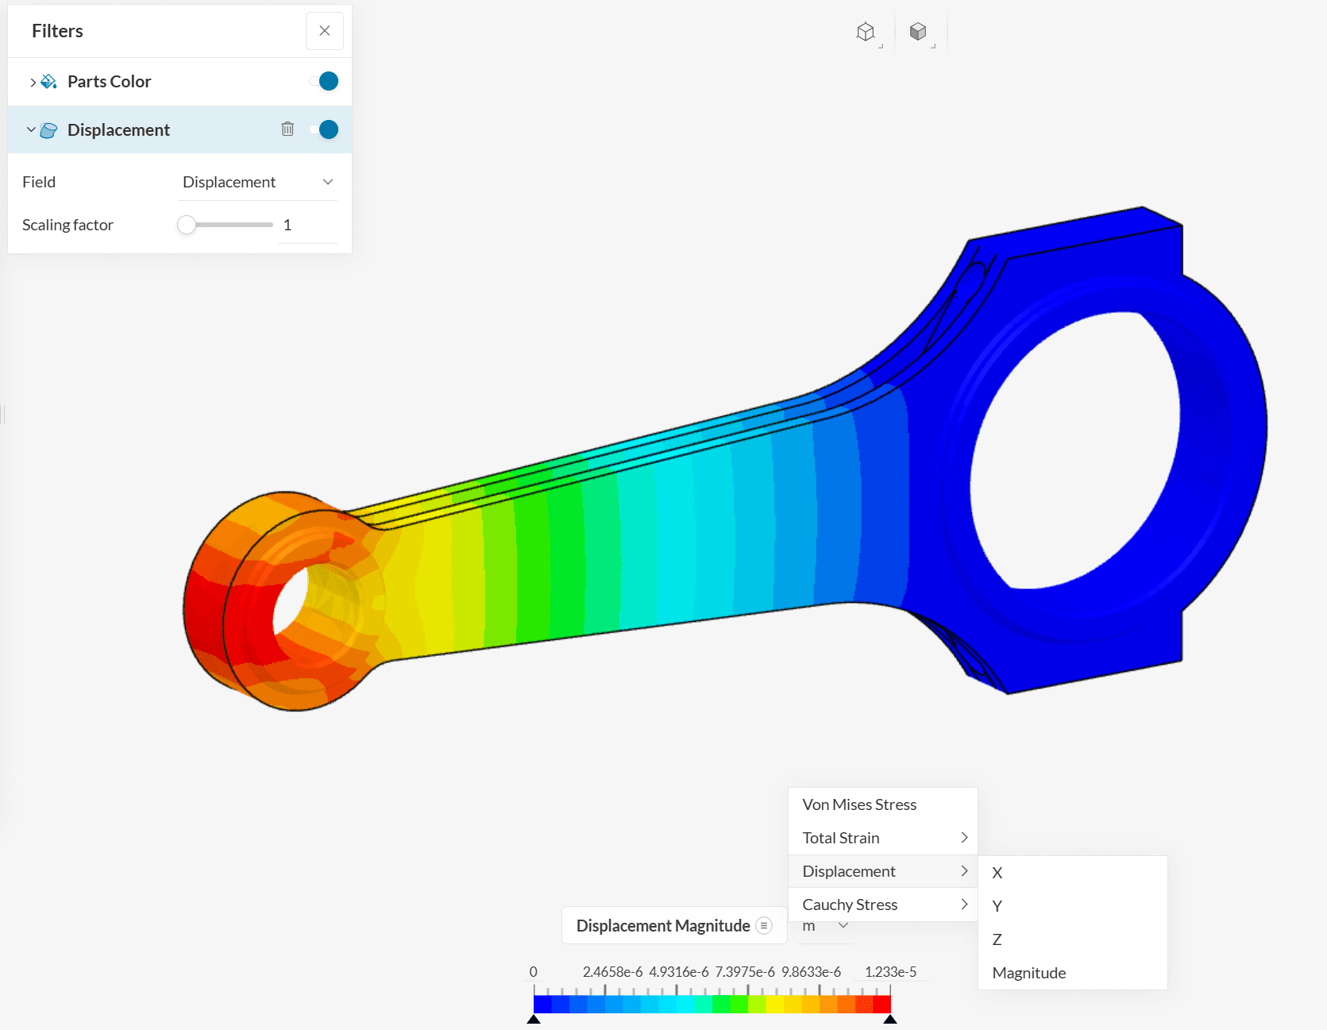Collapse the Displacement filter section
This screenshot has width=1327, height=1030.
tap(31, 129)
